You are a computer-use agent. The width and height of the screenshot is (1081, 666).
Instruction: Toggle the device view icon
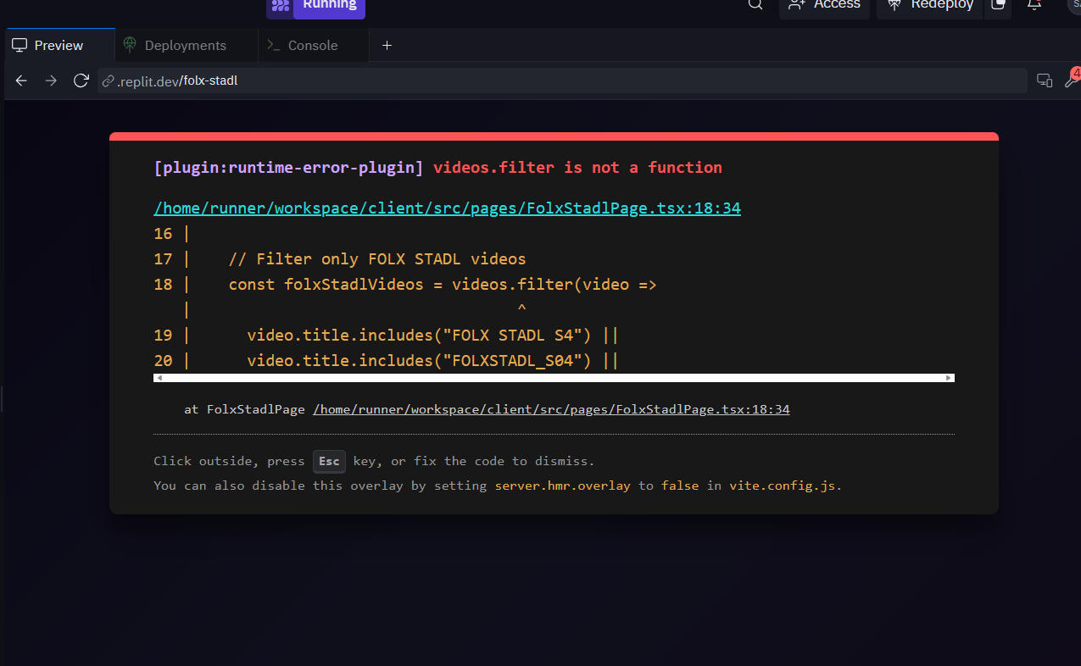point(1044,80)
